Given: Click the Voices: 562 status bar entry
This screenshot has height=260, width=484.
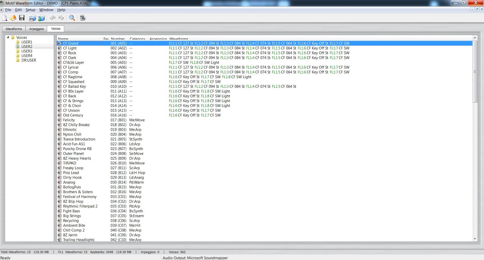Looking at the screenshot, I should point(177,252).
